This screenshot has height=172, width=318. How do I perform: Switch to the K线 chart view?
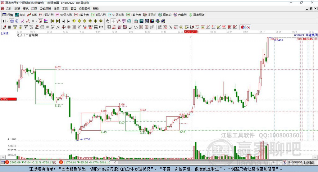tap(32, 15)
